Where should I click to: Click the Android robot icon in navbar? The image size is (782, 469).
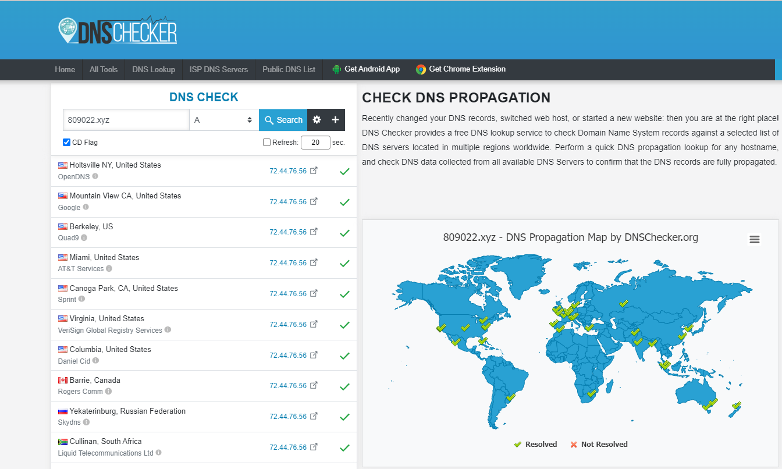click(x=336, y=69)
